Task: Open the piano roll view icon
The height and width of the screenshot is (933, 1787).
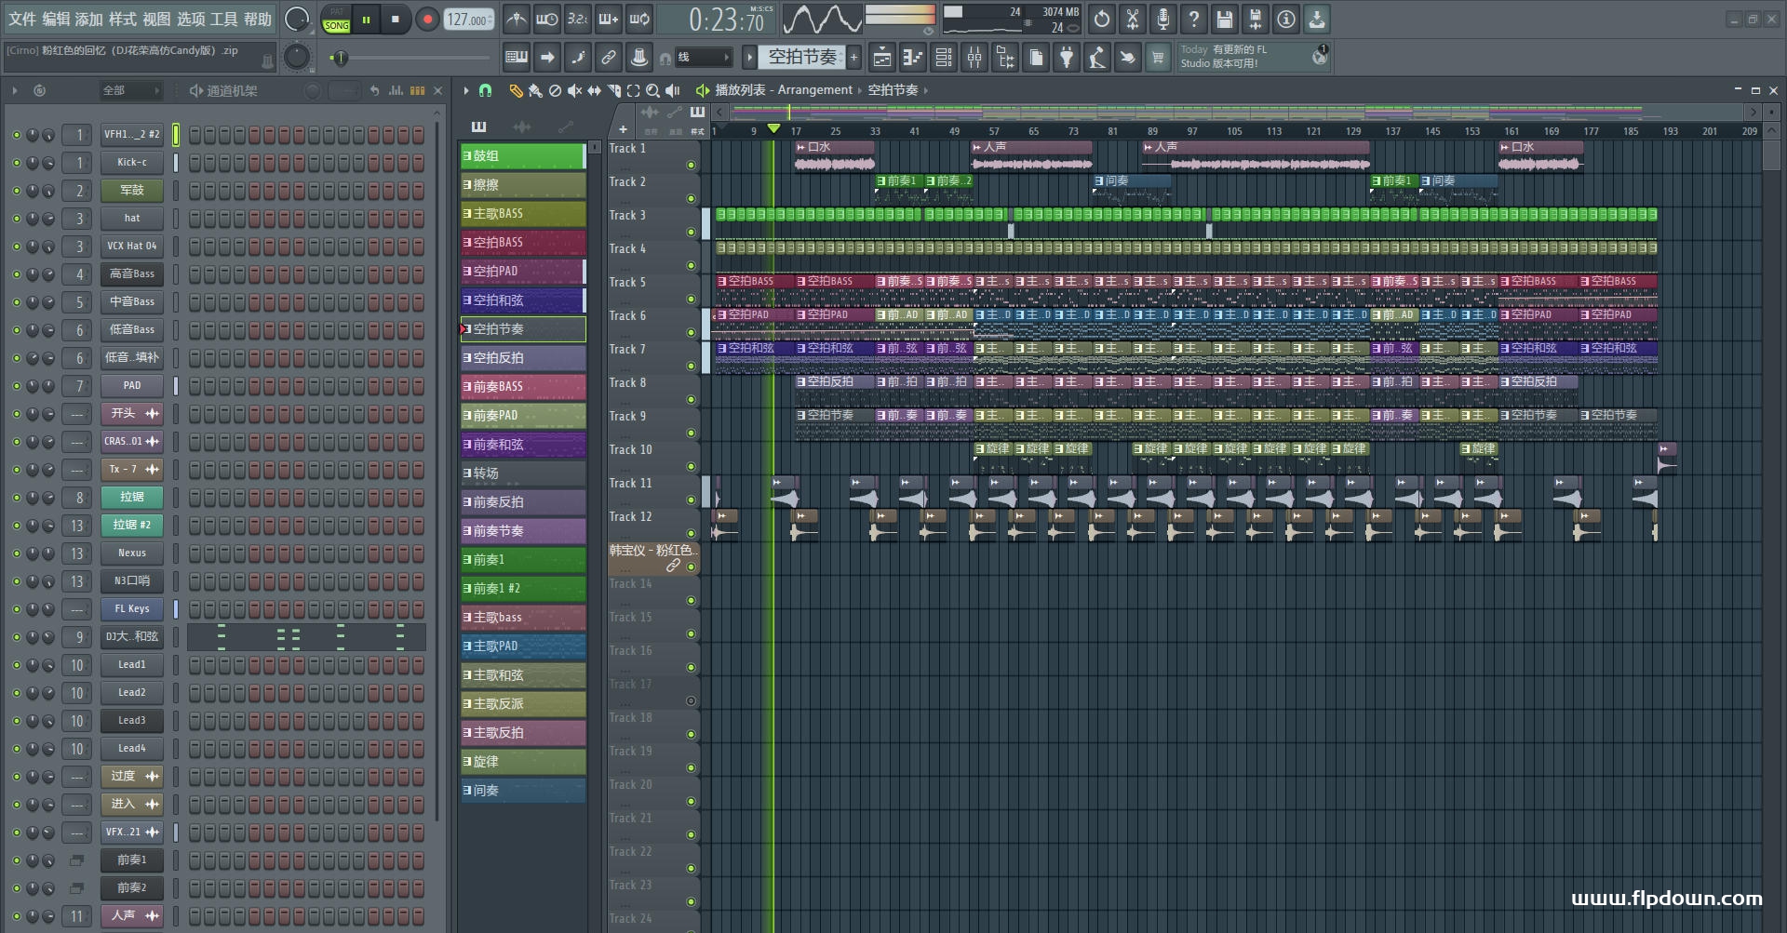Action: (913, 58)
